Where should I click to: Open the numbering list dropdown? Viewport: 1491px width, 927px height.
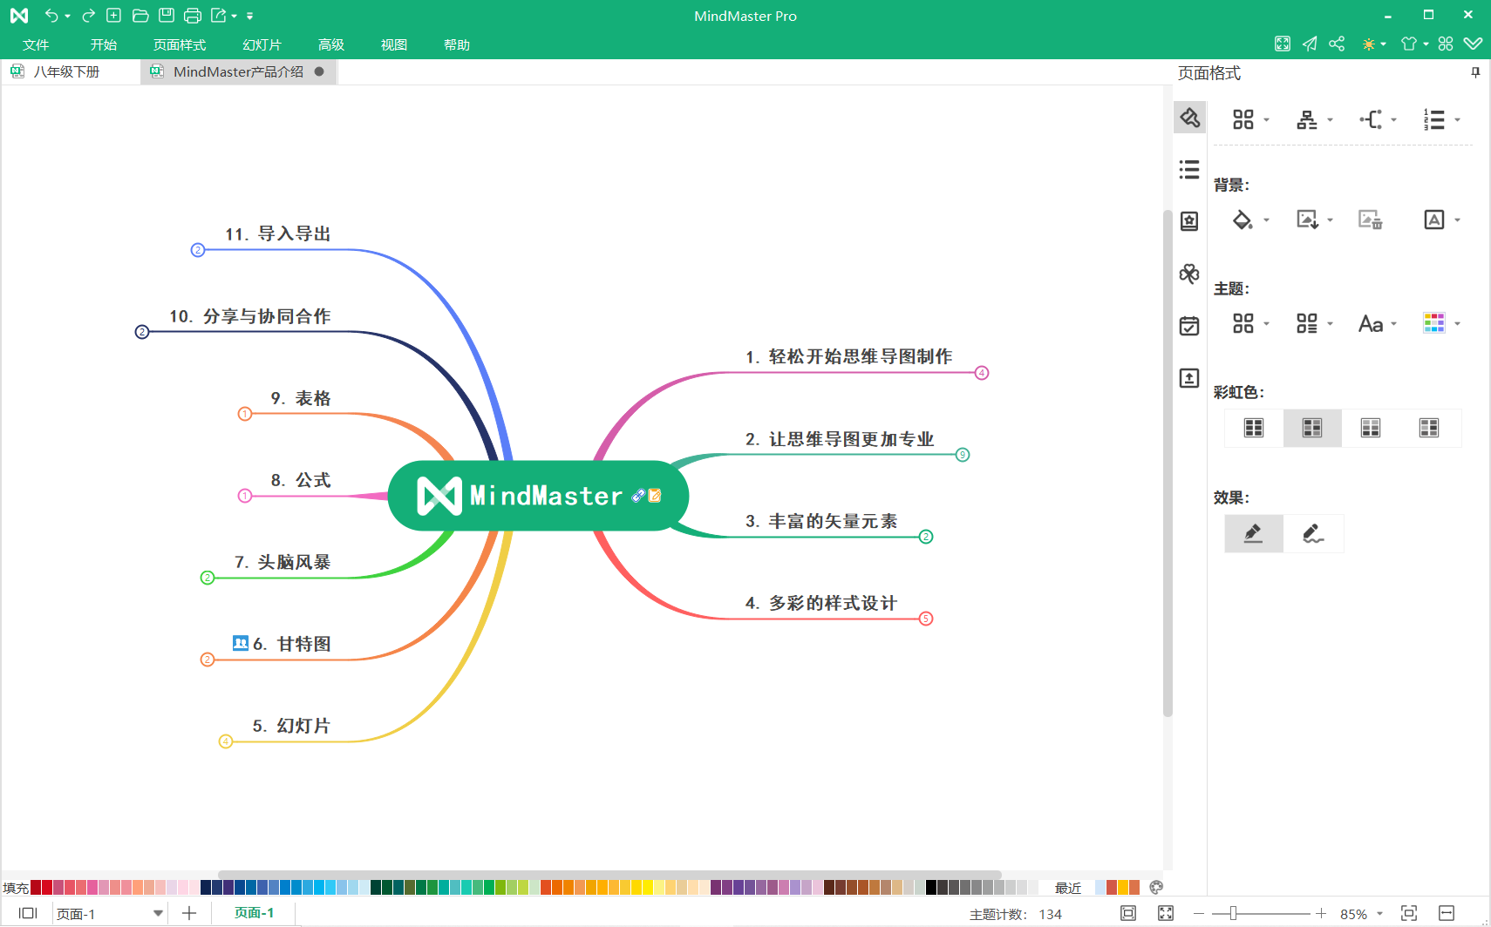1441,119
